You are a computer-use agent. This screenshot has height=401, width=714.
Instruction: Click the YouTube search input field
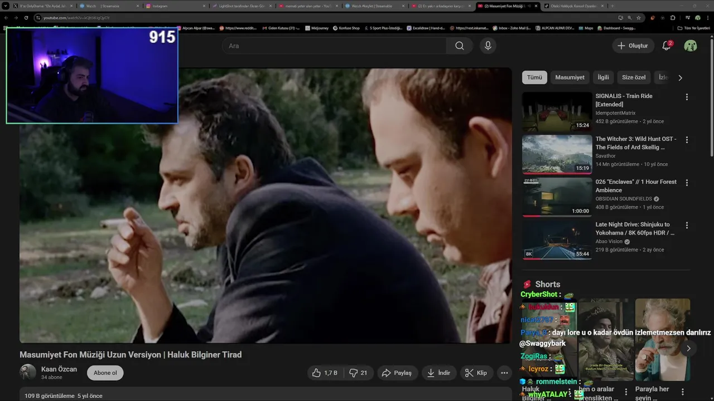pyautogui.click(x=334, y=46)
